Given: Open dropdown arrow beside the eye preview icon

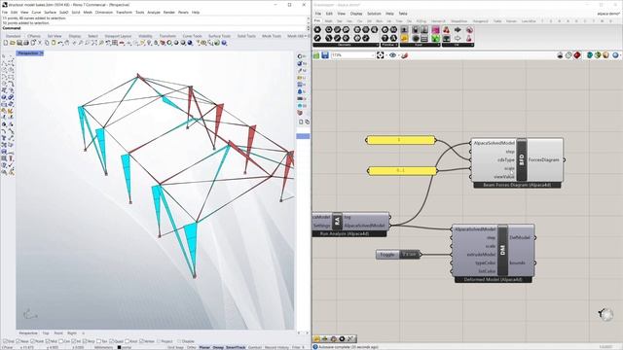Looking at the screenshot, I should [398, 55].
